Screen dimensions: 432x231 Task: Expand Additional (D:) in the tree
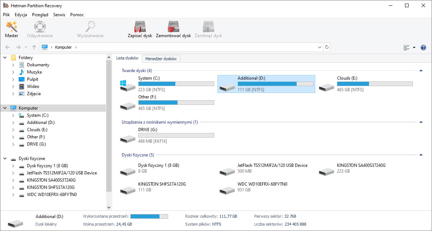tap(13, 123)
